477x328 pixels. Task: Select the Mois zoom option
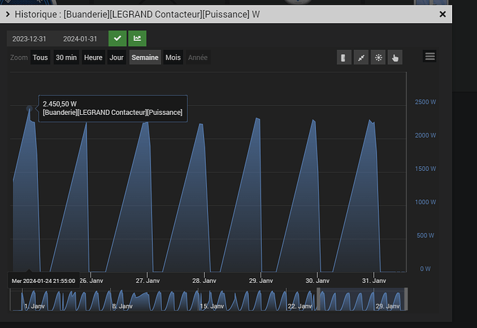[173, 57]
